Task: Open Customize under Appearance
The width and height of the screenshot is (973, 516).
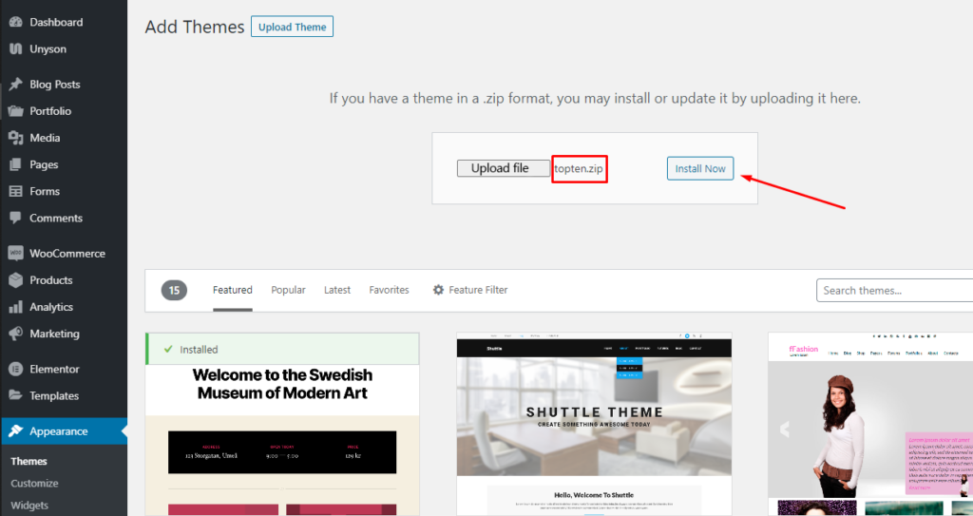Action: click(x=34, y=483)
